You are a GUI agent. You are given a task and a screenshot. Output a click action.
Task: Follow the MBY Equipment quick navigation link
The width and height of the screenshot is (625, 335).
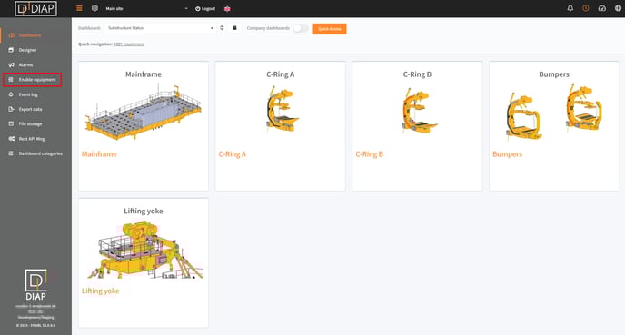point(129,44)
